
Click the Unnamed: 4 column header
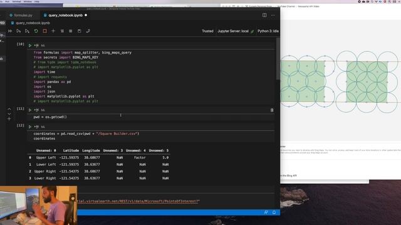136,151
